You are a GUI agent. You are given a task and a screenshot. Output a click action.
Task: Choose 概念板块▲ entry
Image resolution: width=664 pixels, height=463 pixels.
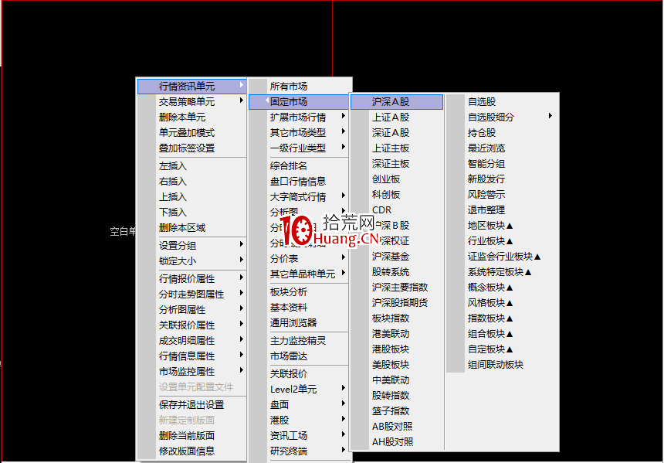(502, 287)
